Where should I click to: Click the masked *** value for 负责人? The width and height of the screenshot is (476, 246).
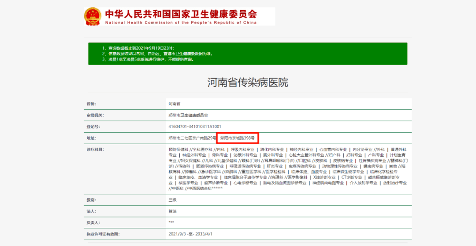[171, 222]
